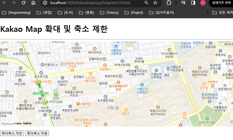
Task: Click the 서울남부지방법원 court marker
Action: pyautogui.click(x=156, y=70)
